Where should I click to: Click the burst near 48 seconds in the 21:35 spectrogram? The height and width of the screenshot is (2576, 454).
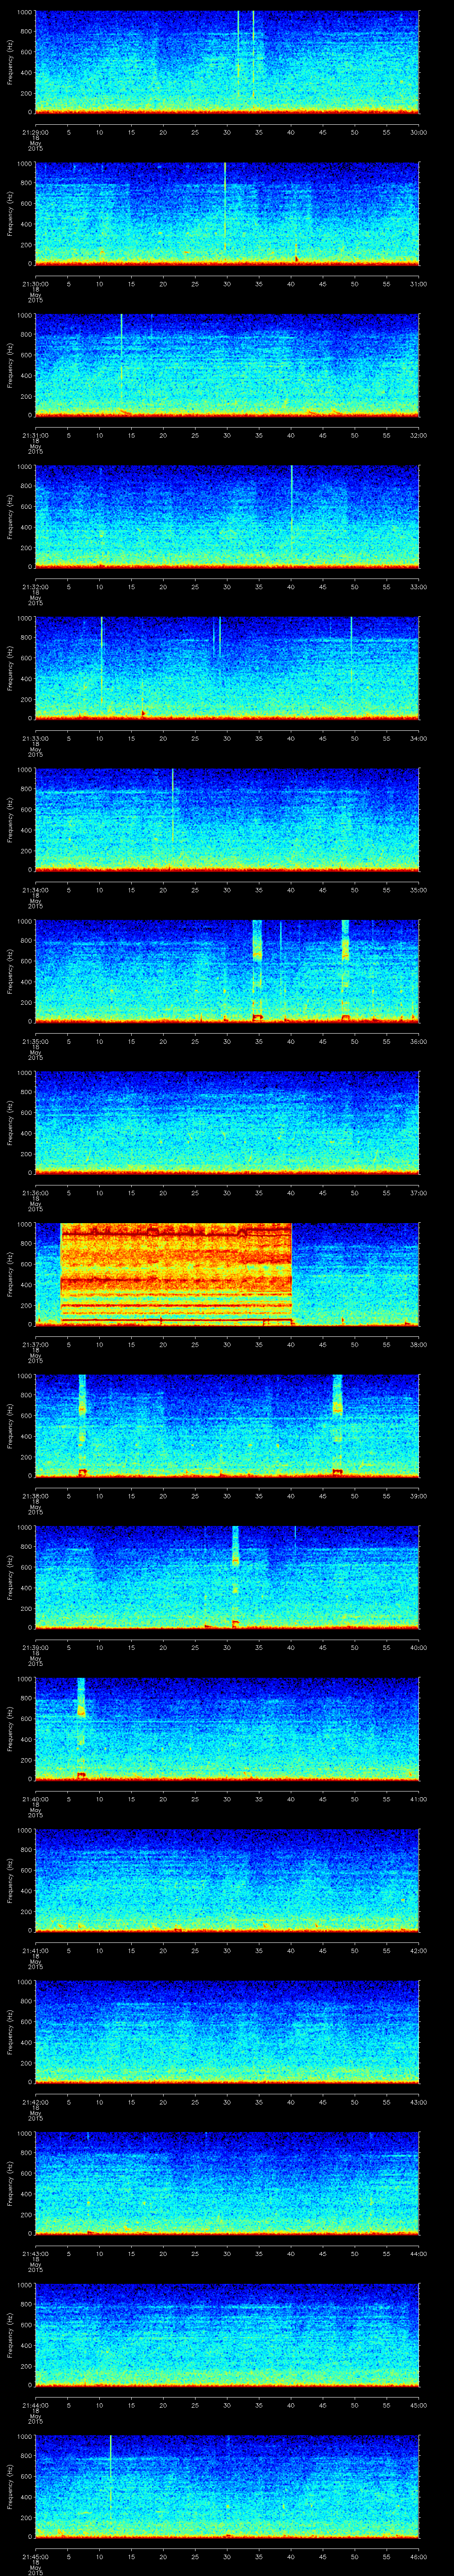click(x=345, y=970)
